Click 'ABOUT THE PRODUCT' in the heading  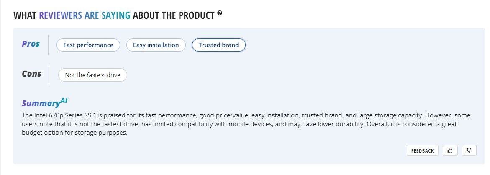[174, 16]
